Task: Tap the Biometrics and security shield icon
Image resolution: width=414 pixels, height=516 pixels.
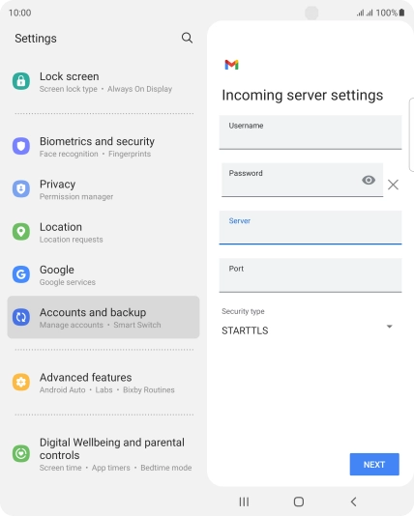Action: 21,146
